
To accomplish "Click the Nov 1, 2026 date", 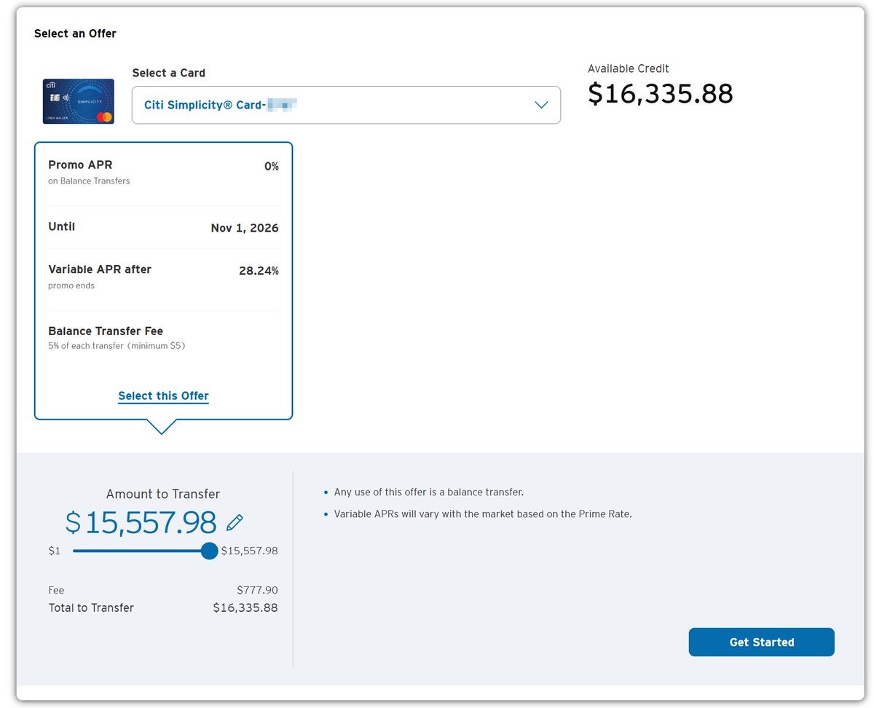I will (x=245, y=228).
